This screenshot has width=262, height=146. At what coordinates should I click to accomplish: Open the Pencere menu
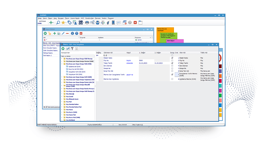(x=97, y=18)
